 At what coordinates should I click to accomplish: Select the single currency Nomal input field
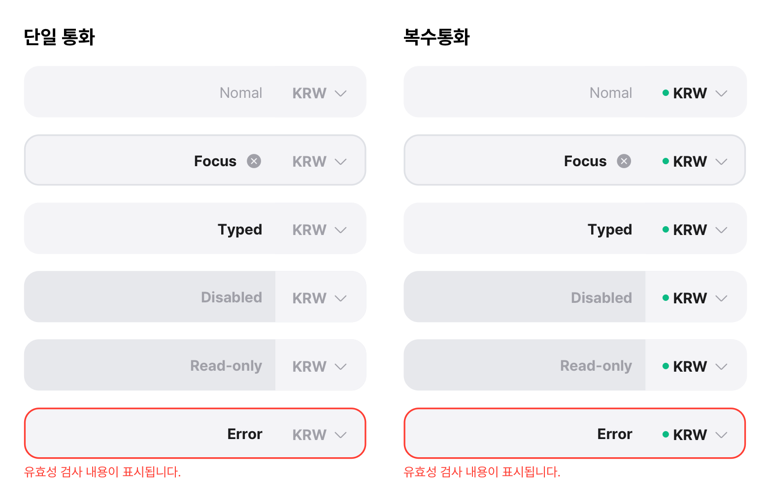(x=150, y=92)
